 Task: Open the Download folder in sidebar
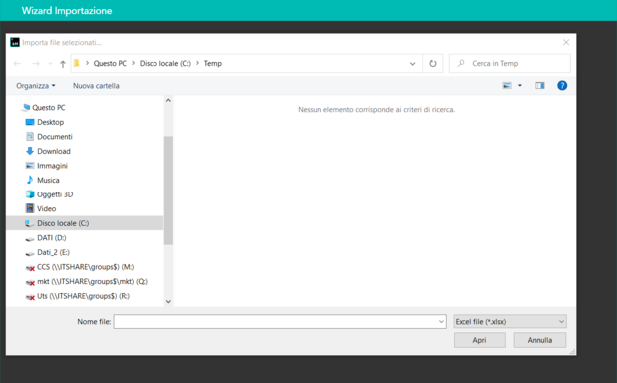coord(54,151)
